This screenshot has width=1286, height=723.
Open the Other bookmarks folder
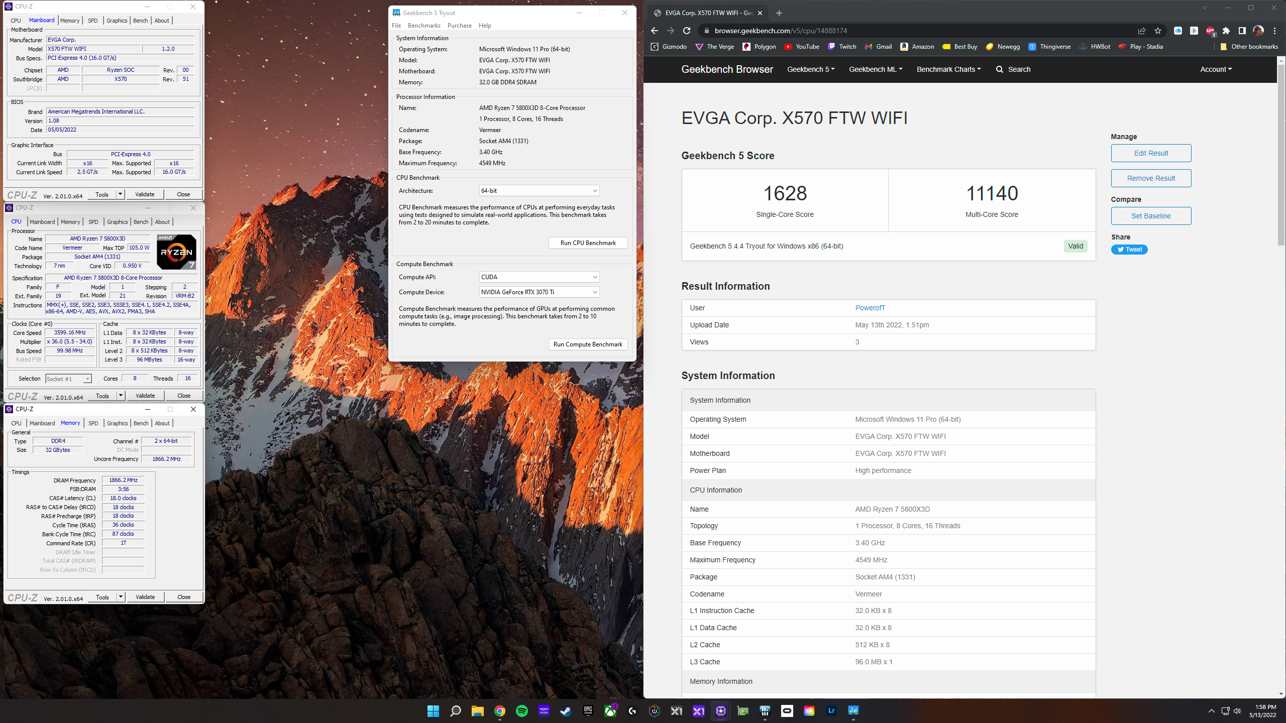1249,47
